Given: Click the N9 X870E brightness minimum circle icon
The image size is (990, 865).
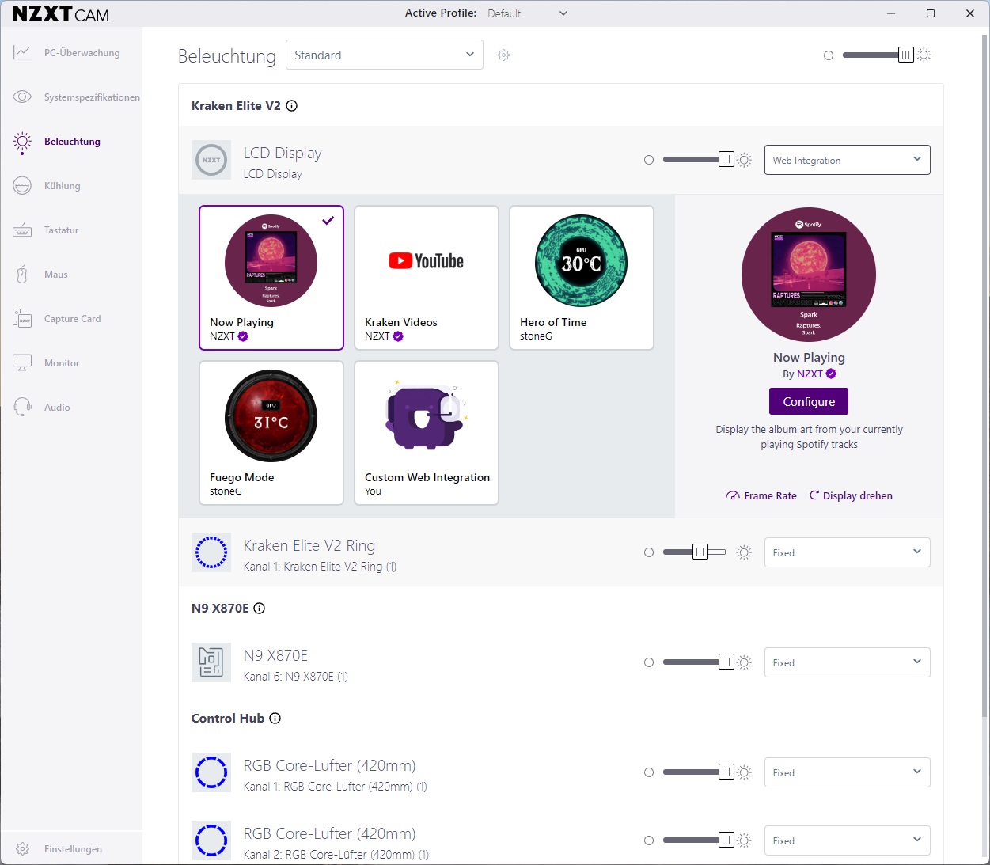Looking at the screenshot, I should coord(649,662).
